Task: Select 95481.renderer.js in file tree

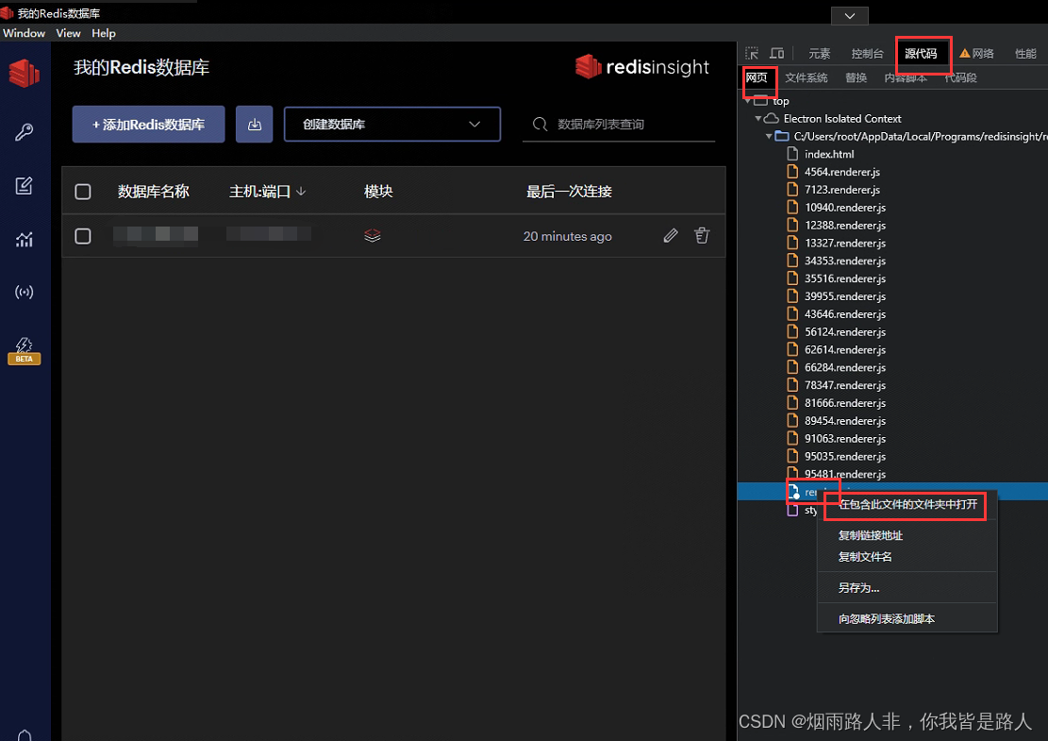Action: (x=845, y=474)
